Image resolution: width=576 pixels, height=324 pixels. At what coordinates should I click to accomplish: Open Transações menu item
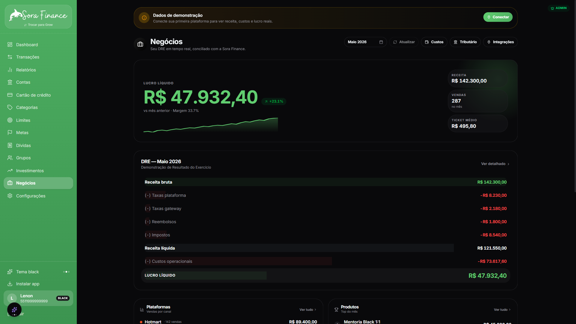tap(38, 57)
